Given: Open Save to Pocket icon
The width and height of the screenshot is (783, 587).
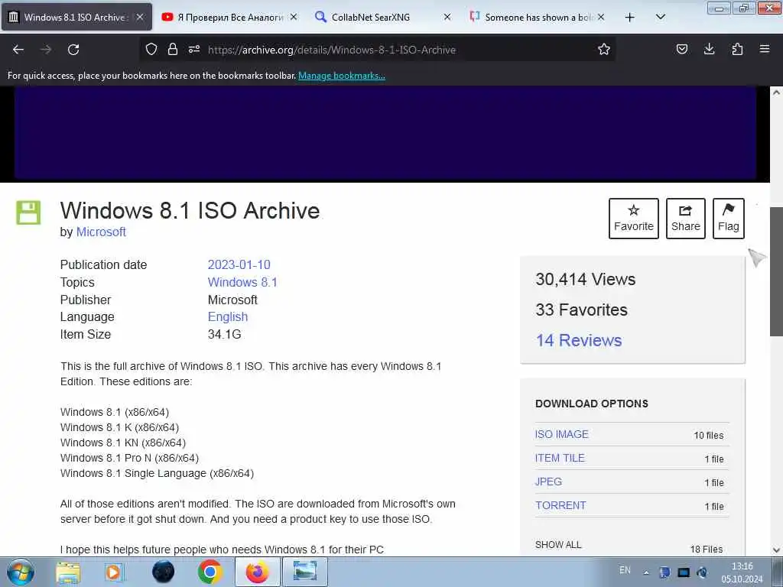Looking at the screenshot, I should click(681, 49).
